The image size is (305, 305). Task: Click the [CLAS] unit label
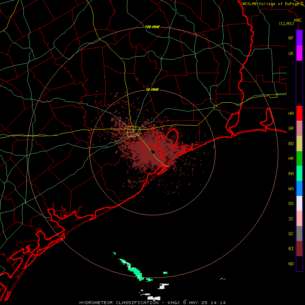coord(286,23)
